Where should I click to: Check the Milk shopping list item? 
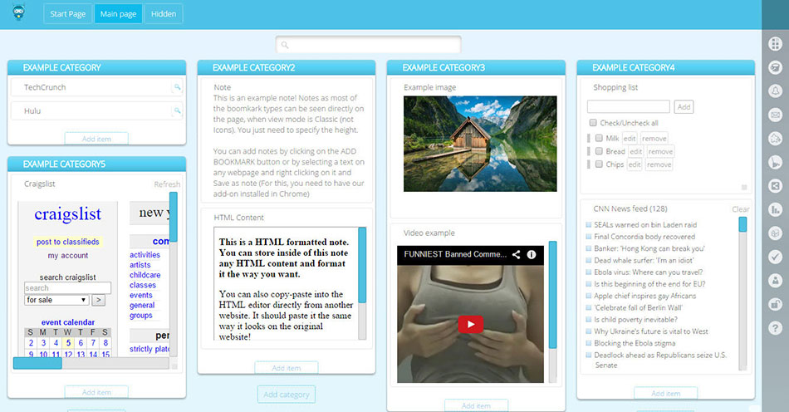[x=598, y=139]
